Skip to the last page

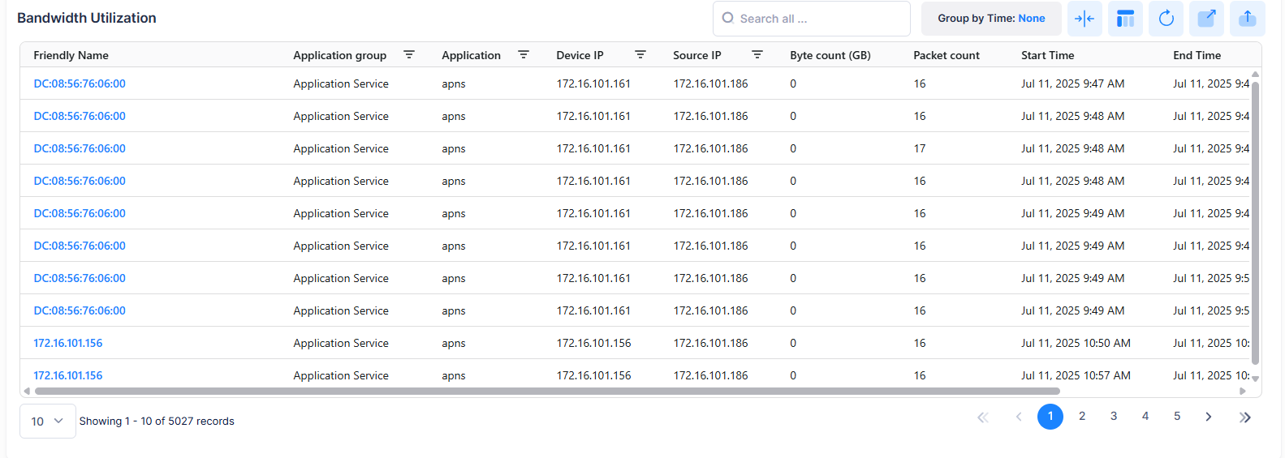[x=1245, y=417]
